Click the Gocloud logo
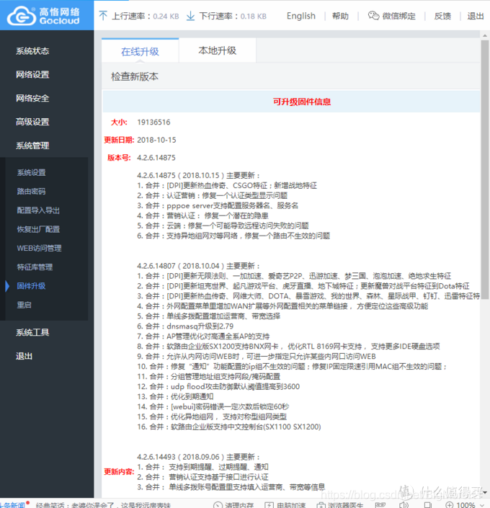The width and height of the screenshot is (490, 508). [x=43, y=16]
